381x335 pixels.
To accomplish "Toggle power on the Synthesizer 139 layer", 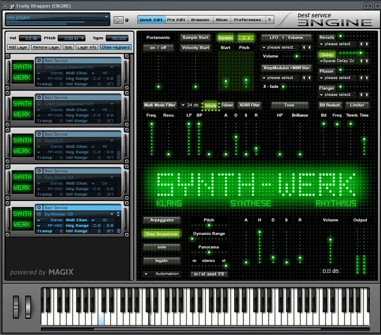I will click(39, 207).
